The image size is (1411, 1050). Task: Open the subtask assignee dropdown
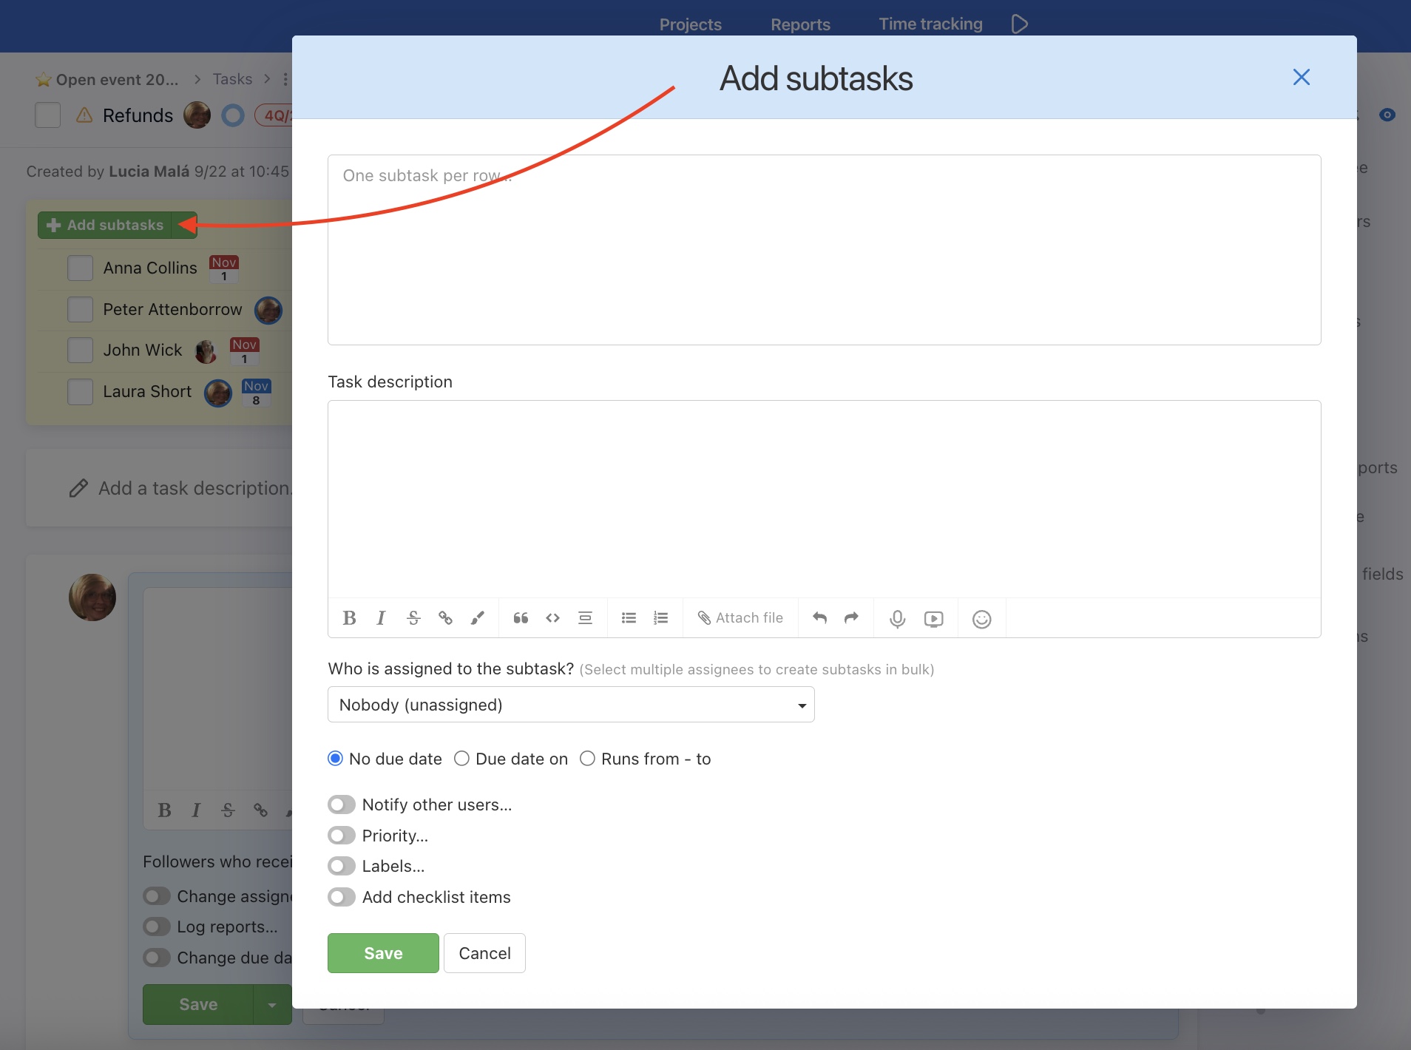click(569, 704)
